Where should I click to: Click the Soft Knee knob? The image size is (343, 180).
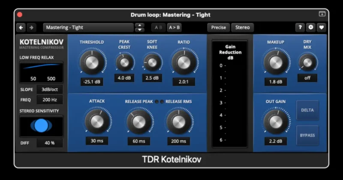pos(152,63)
